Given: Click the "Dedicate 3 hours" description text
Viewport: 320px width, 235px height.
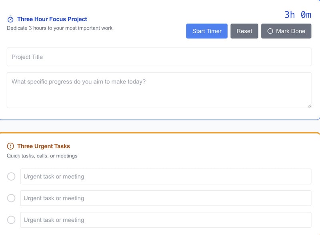Looking at the screenshot, I should tap(60, 28).
